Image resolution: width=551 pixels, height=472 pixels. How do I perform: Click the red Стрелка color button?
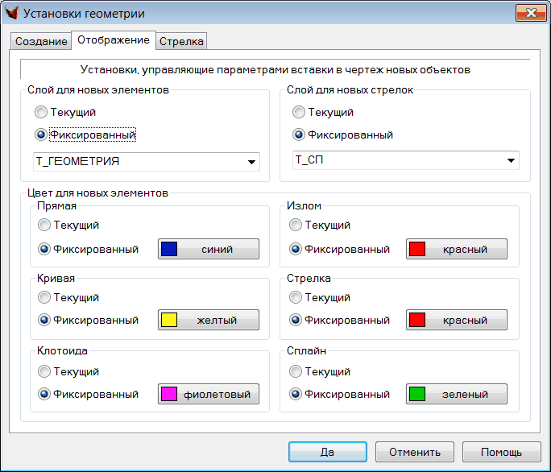457,321
